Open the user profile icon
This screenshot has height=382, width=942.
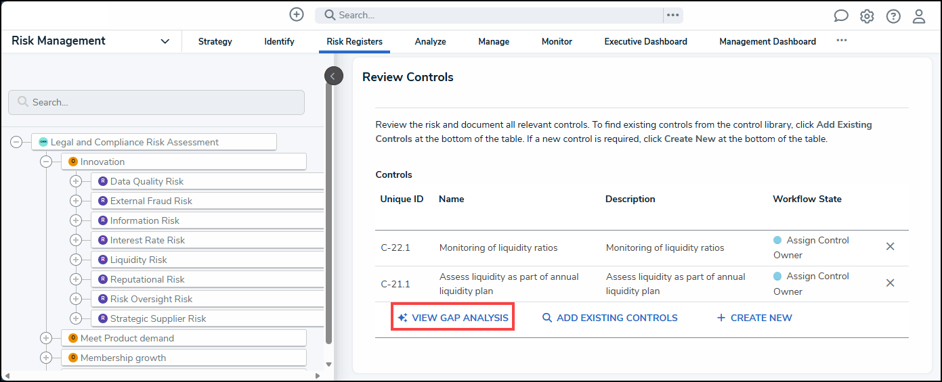919,16
